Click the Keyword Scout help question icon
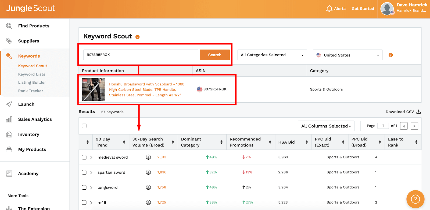The image size is (430, 210). point(137,37)
